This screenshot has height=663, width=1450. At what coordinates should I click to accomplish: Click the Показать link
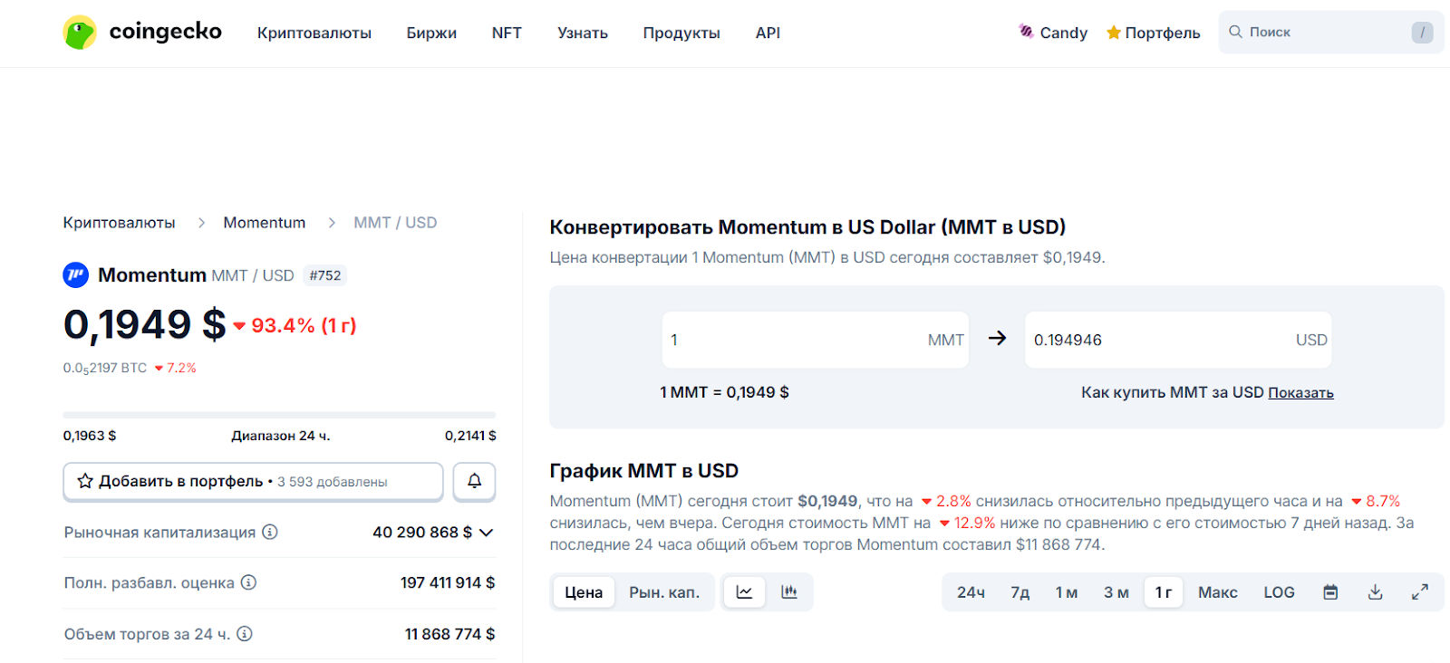click(1300, 392)
